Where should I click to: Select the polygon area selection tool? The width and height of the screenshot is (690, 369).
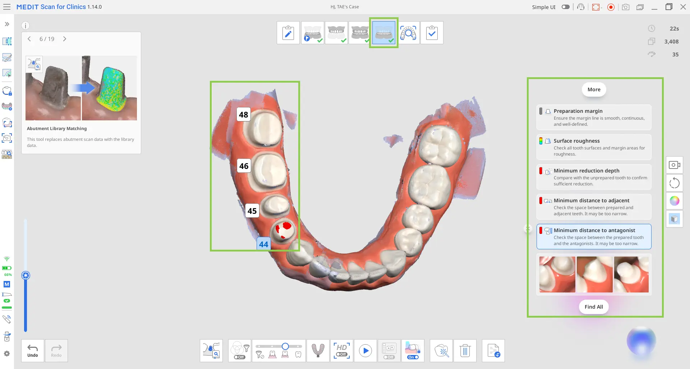pos(7,41)
